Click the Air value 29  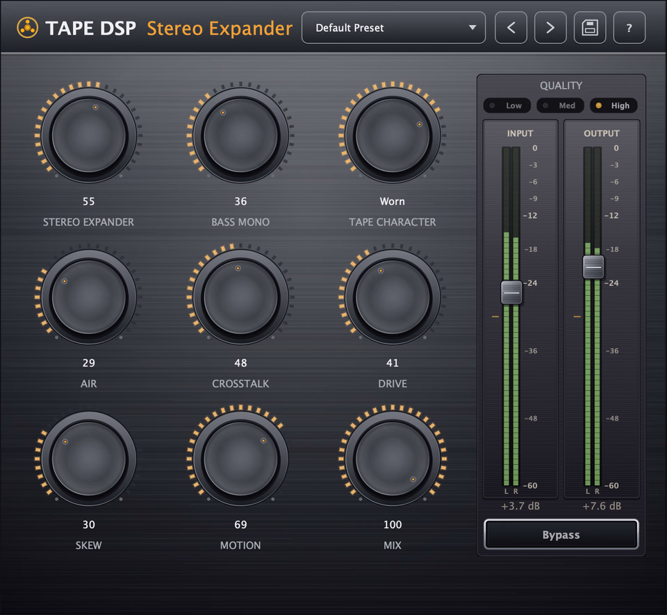(x=88, y=363)
